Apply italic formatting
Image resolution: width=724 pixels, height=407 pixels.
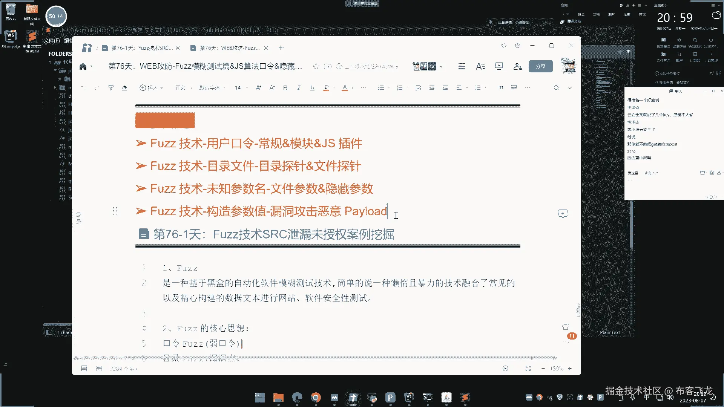pyautogui.click(x=299, y=88)
